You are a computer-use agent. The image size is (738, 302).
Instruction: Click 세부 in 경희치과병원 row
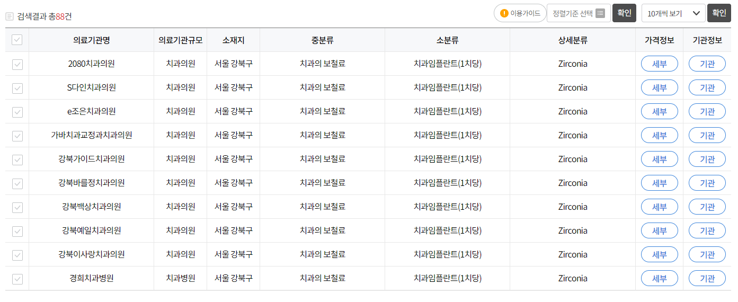point(660,279)
